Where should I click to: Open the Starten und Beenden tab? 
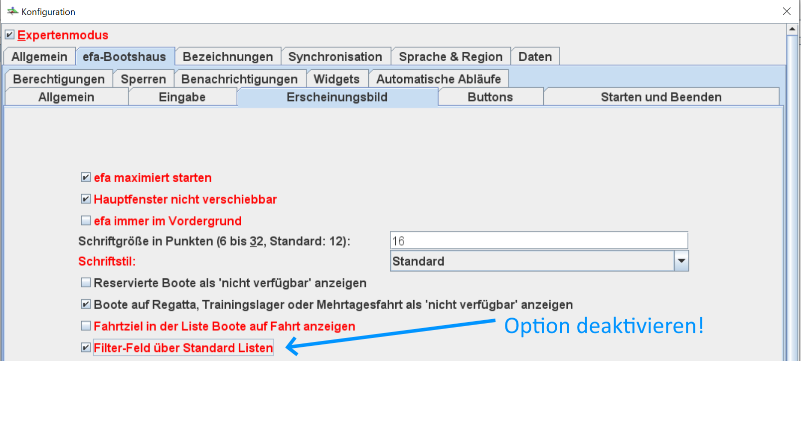pyautogui.click(x=661, y=97)
